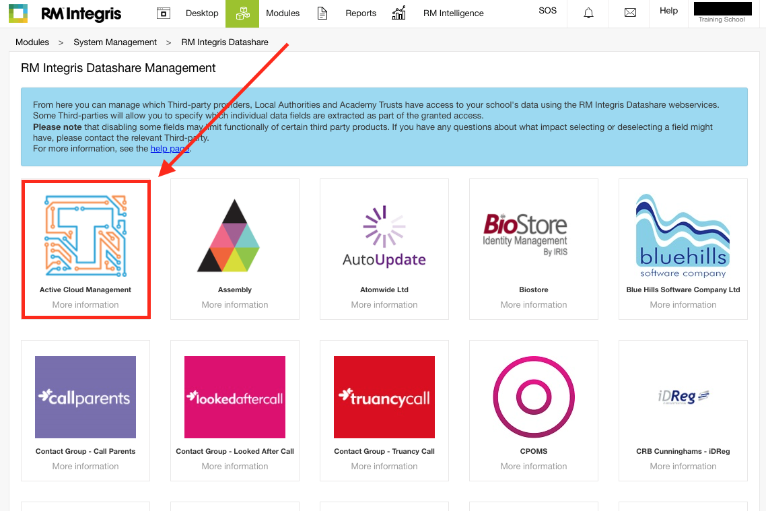Open the BioStore Identity Management tile
The height and width of the screenshot is (511, 766).
[533, 232]
